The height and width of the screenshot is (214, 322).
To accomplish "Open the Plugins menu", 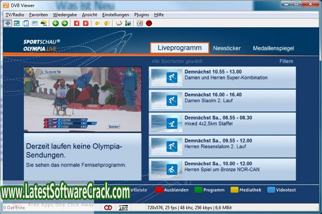I will 141,15.
